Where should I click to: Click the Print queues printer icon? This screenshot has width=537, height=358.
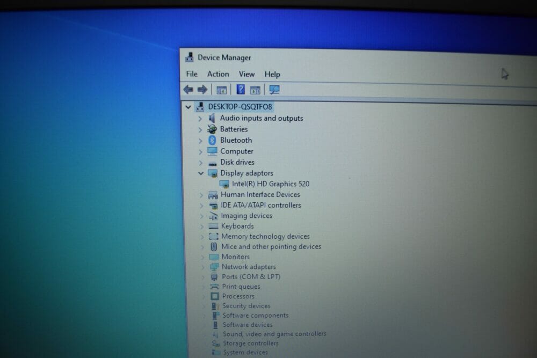214,287
